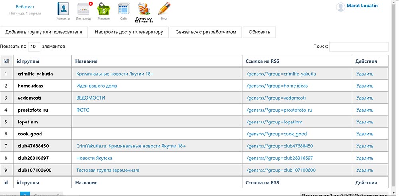Open the Генератор RSS-лент Вк icon
This screenshot has width=399, height=196.
(144, 9)
